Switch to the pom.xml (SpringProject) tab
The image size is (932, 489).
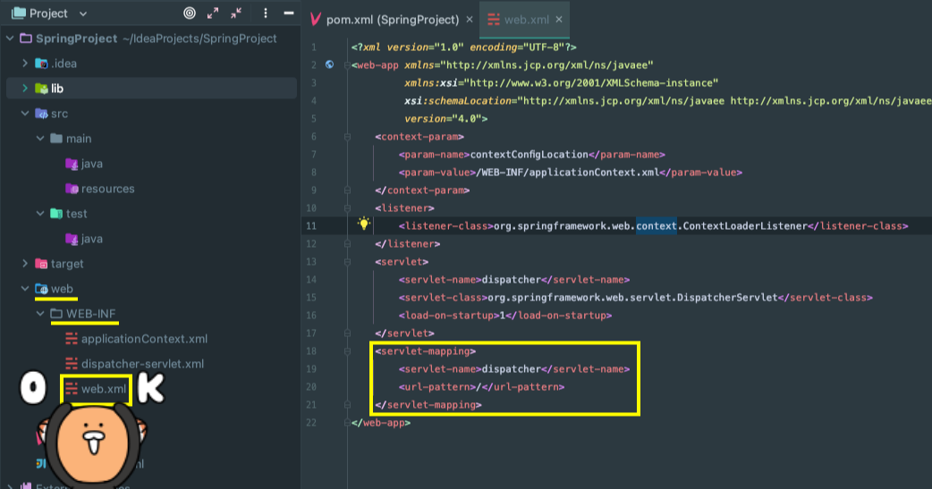[x=393, y=20]
